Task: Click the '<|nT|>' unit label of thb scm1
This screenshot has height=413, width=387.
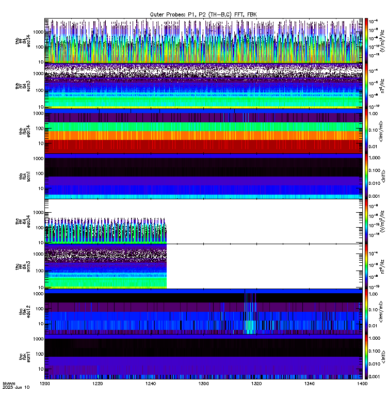Action: [x=382, y=176]
